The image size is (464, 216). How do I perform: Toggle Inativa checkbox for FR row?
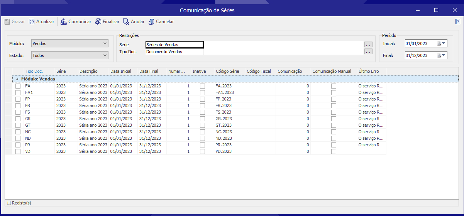[202, 105]
